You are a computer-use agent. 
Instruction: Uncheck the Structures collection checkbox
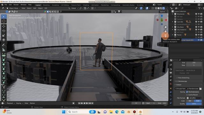click(x=196, y=14)
